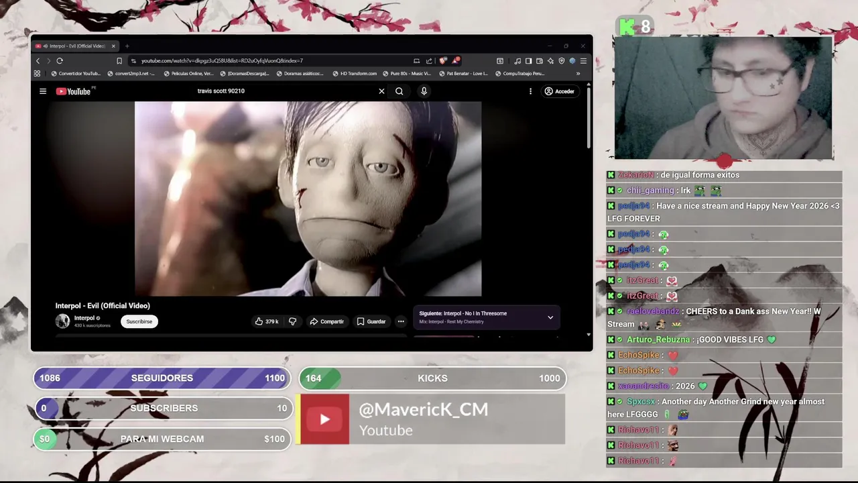Dislike the video with thumbs-down

click(292, 321)
